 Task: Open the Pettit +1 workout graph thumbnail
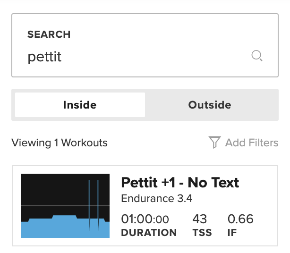coord(65,206)
